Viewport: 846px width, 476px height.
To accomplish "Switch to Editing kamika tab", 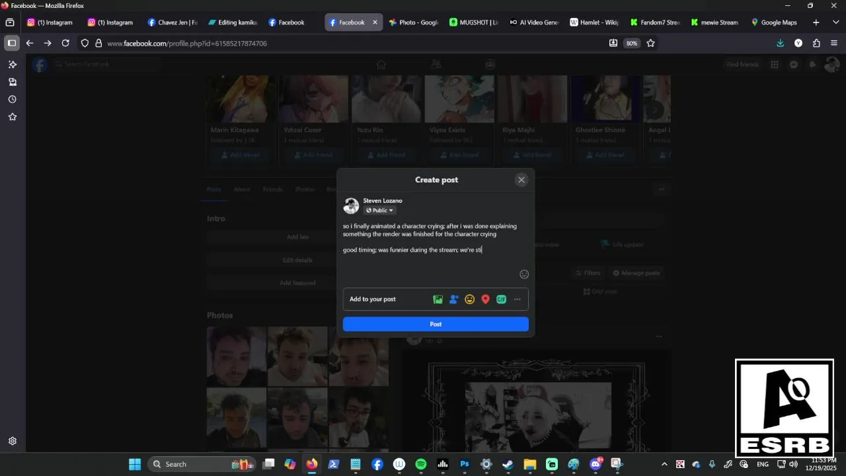I will click(233, 22).
